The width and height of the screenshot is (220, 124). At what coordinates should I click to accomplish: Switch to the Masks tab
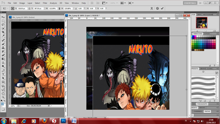[x=202, y=108]
